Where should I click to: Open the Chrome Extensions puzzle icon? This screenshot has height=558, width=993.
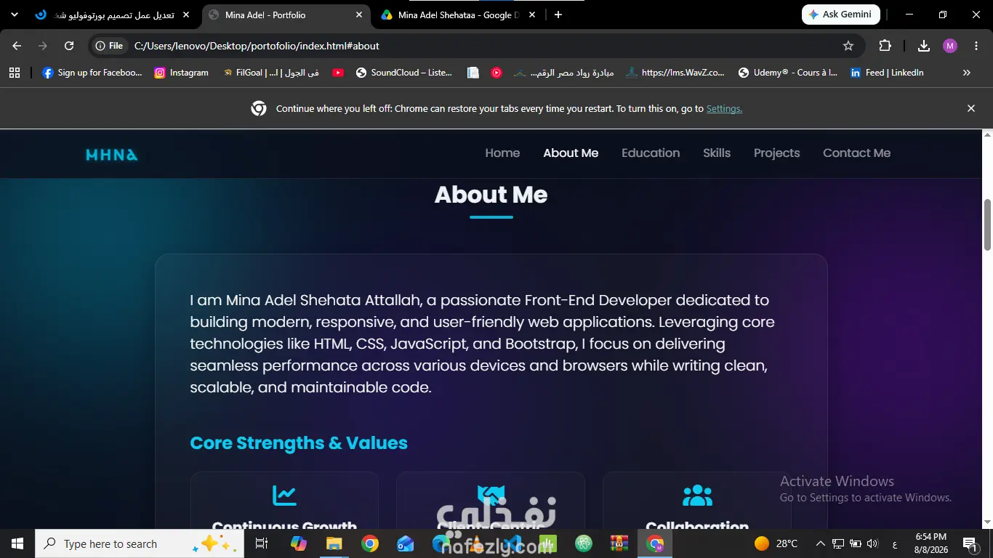click(x=885, y=46)
